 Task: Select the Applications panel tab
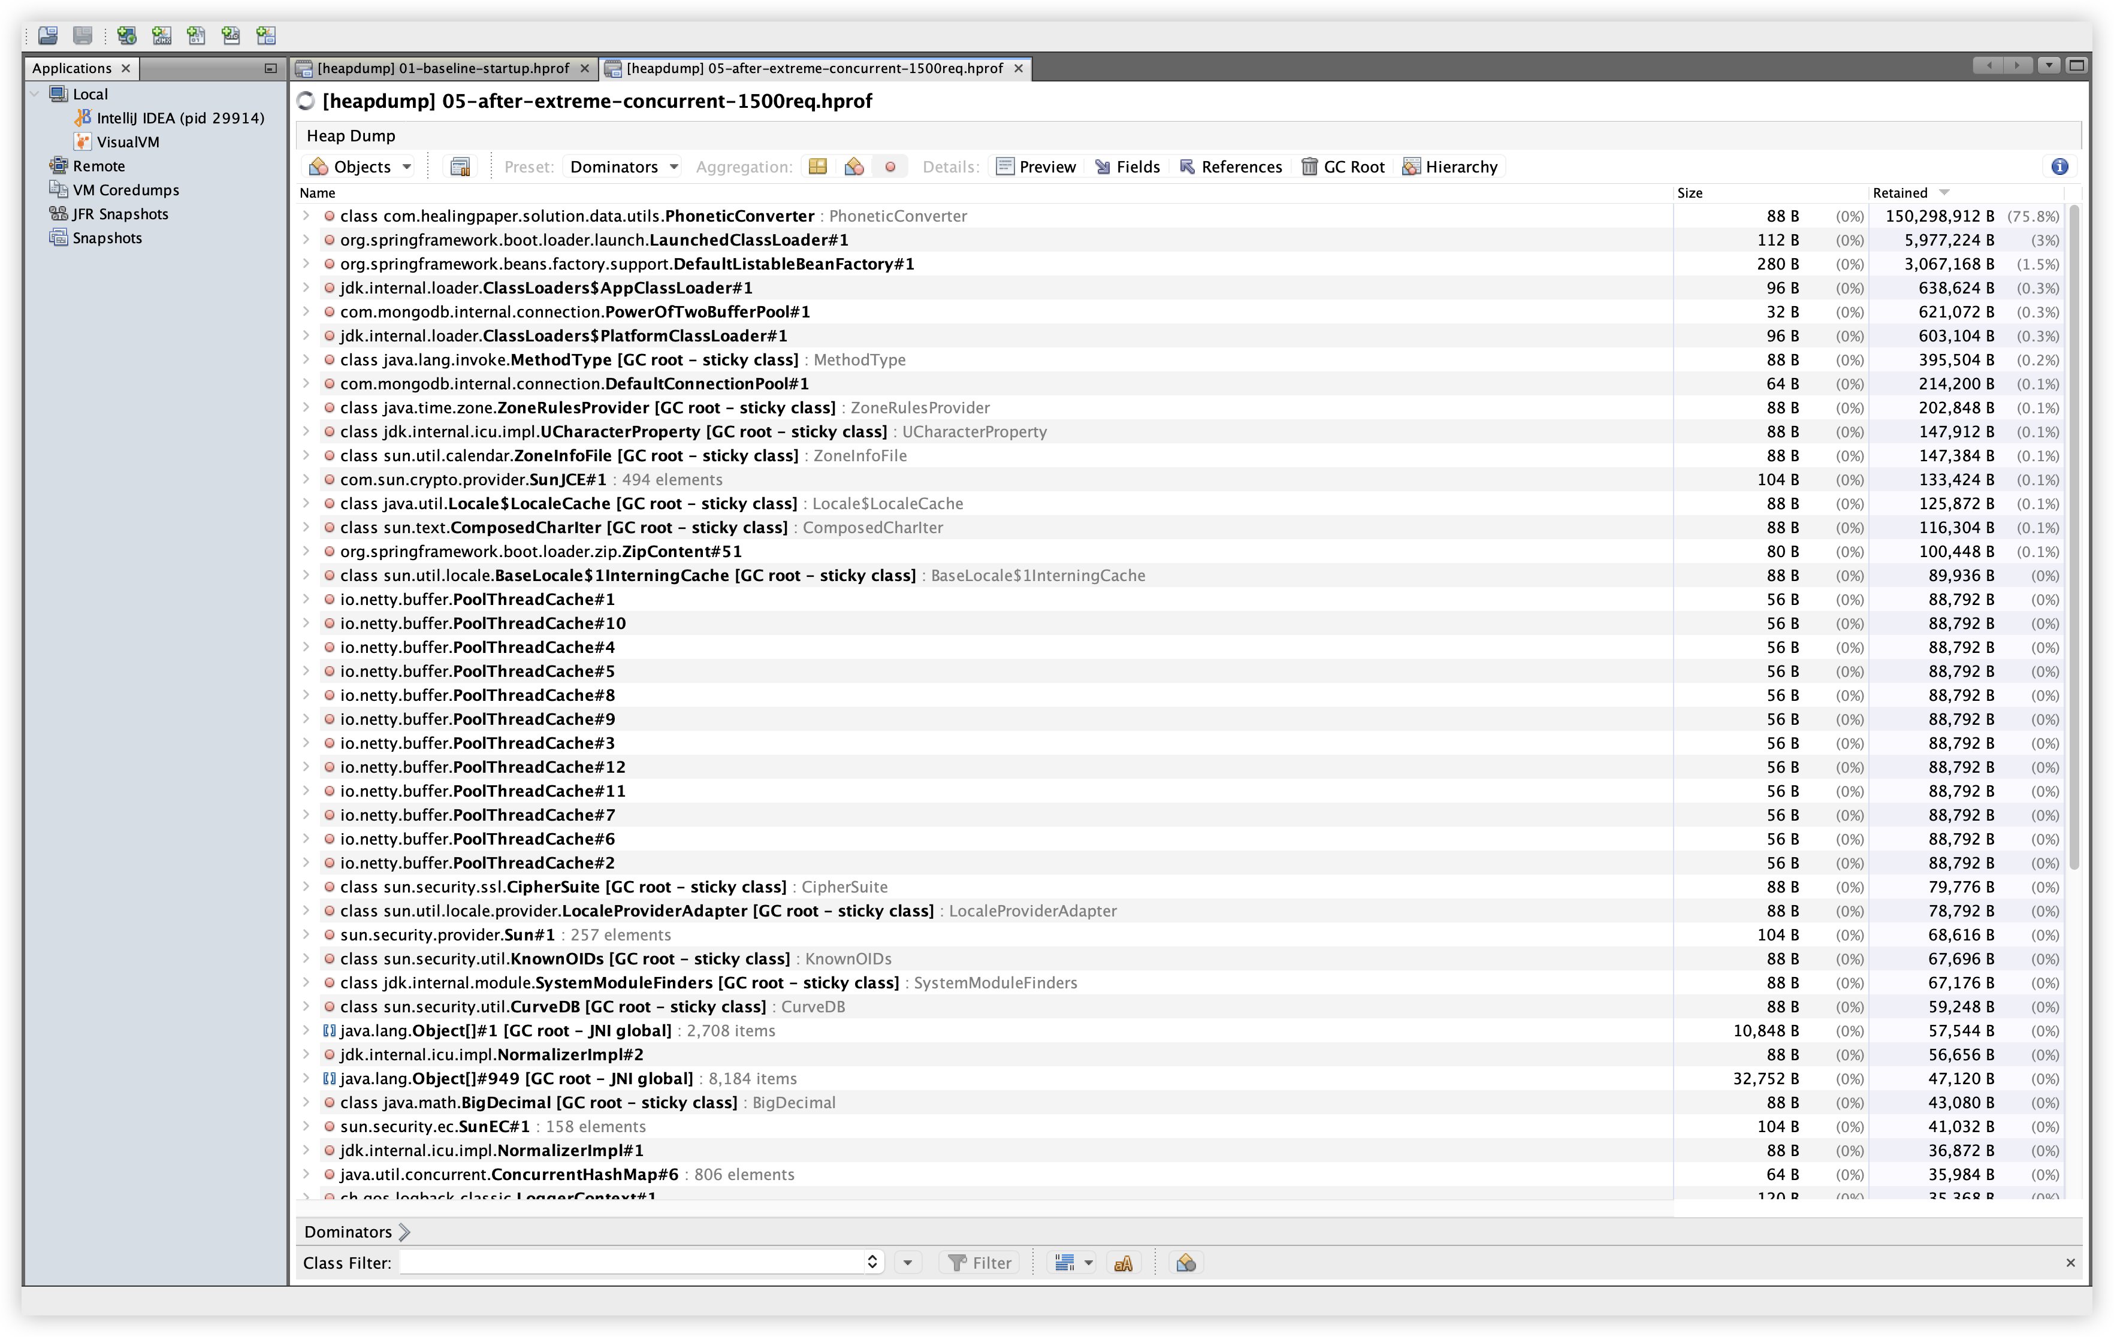[x=72, y=68]
